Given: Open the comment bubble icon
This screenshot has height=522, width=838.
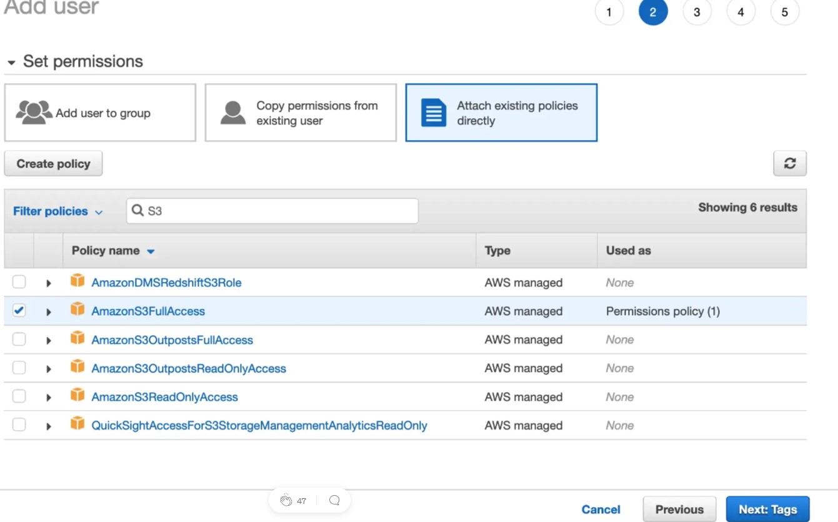Looking at the screenshot, I should [x=334, y=500].
